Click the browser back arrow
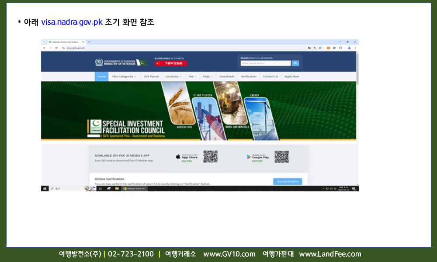This screenshot has height=262, width=437. (x=44, y=48)
